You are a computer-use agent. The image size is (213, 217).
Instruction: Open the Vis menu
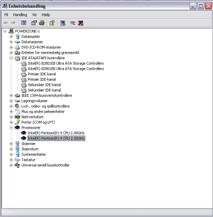click(x=34, y=15)
